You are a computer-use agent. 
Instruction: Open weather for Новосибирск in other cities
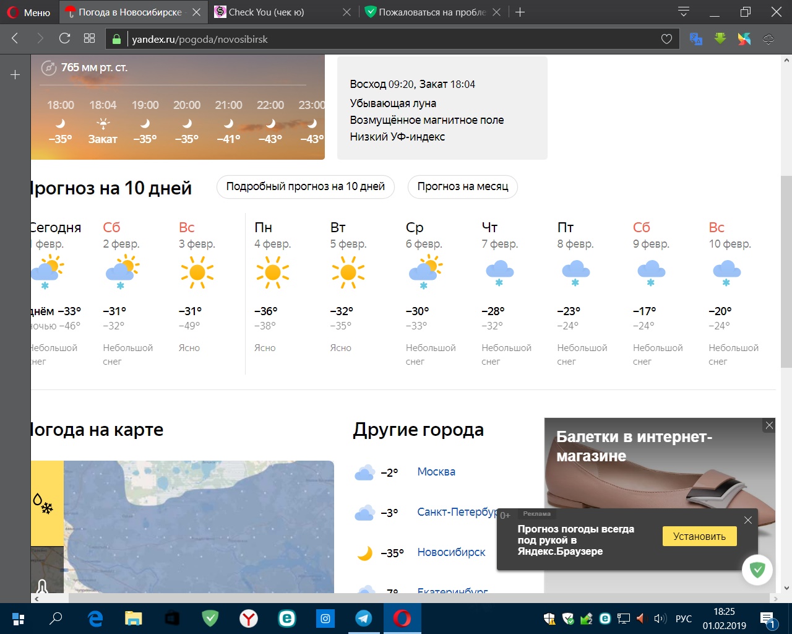451,552
